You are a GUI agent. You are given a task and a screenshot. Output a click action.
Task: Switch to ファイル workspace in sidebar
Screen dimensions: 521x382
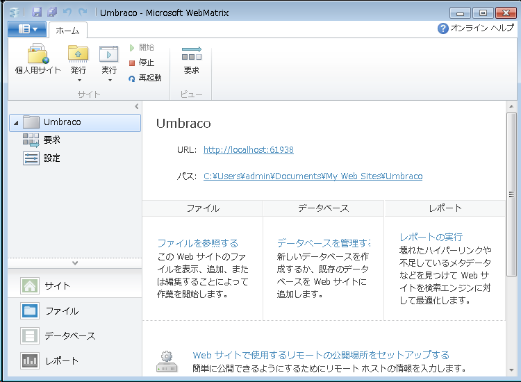coord(75,311)
